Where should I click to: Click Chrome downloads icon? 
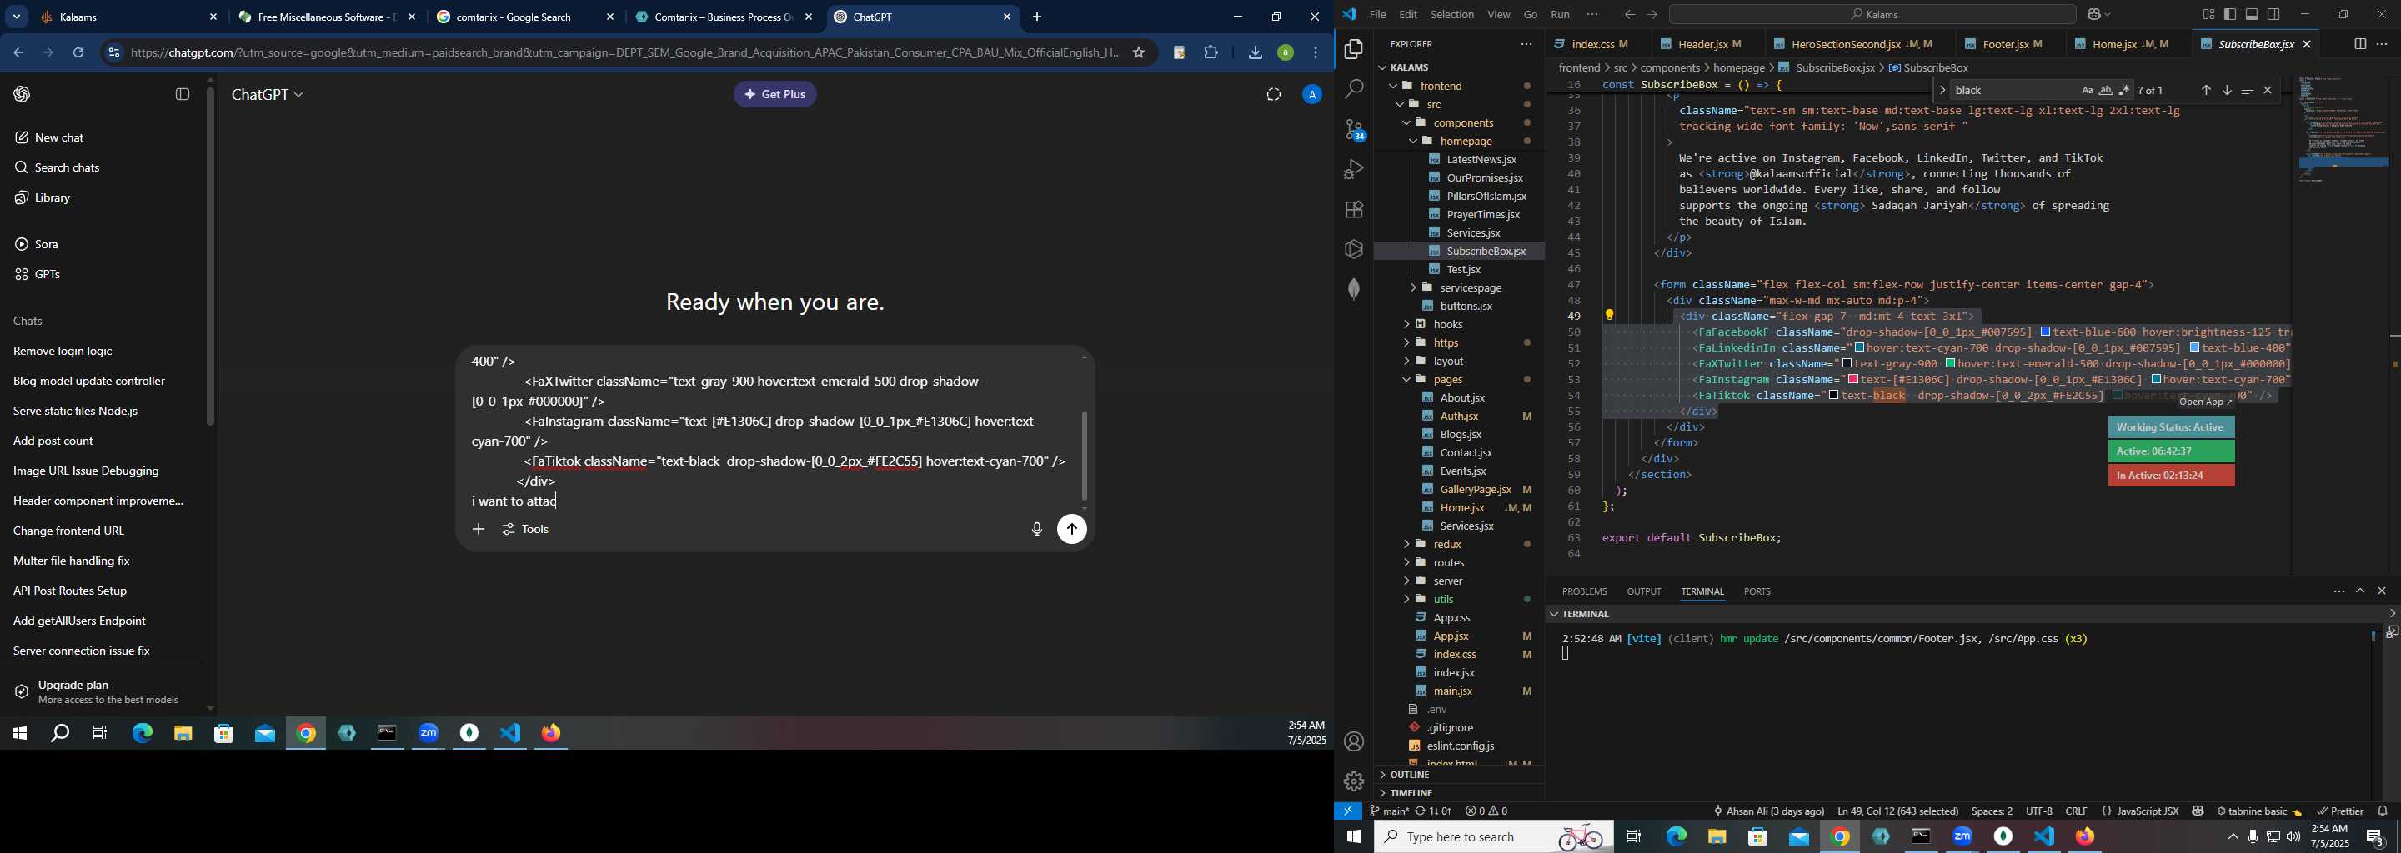pos(1255,53)
